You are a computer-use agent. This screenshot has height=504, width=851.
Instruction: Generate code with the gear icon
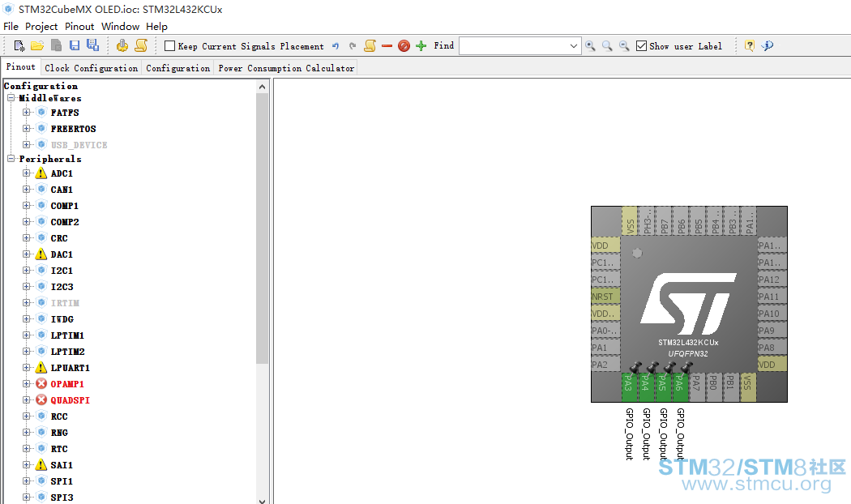point(122,45)
